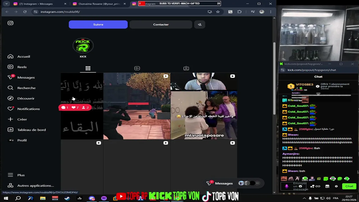Open File Explorer from the taskbar
Screen dimensions: 359x202
coord(43,198)
